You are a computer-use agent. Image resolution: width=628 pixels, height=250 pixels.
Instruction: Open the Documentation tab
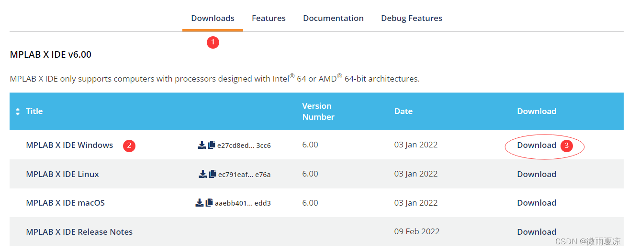(x=333, y=18)
